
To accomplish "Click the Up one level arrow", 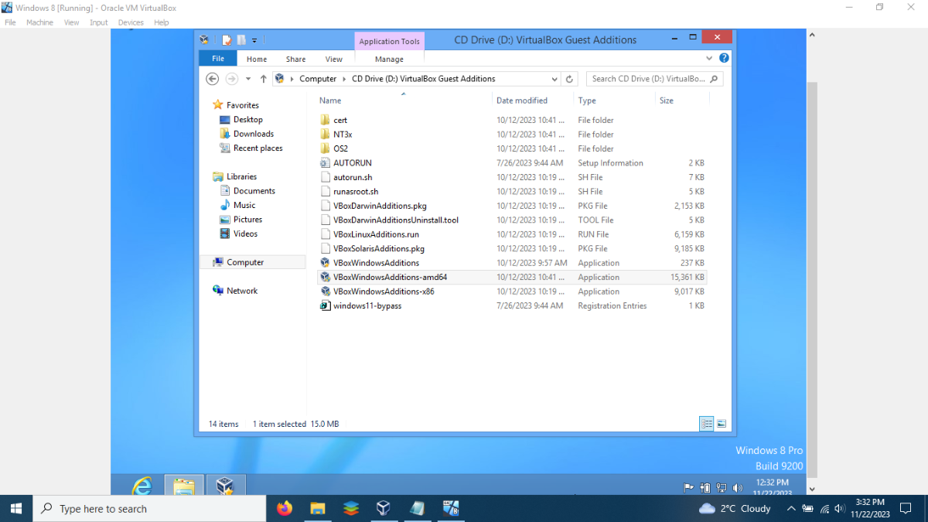I will click(x=264, y=79).
